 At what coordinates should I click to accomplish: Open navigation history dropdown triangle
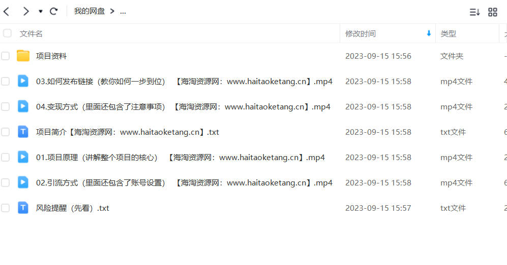(x=40, y=12)
